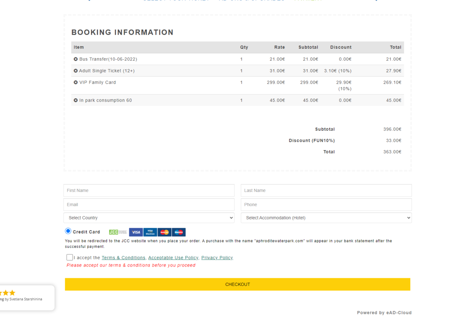Click the JCC Payment Systems logo
This screenshot has width=475, height=317.
(x=118, y=232)
